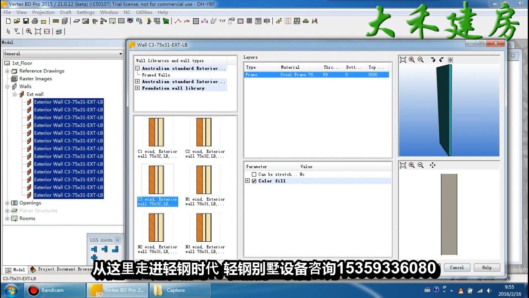Screen dimensions: 529x298
Task: Open the Capture folder taskbar item
Action: [180, 290]
